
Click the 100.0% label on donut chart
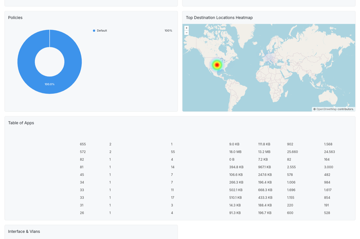point(49,84)
